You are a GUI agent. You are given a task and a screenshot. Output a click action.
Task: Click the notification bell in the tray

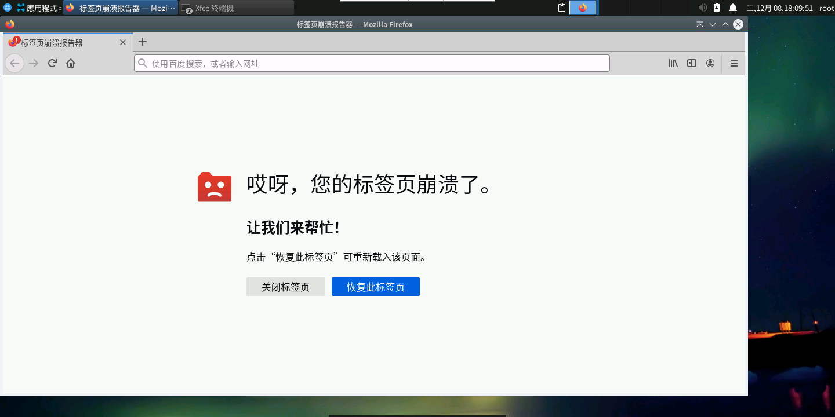(x=732, y=8)
